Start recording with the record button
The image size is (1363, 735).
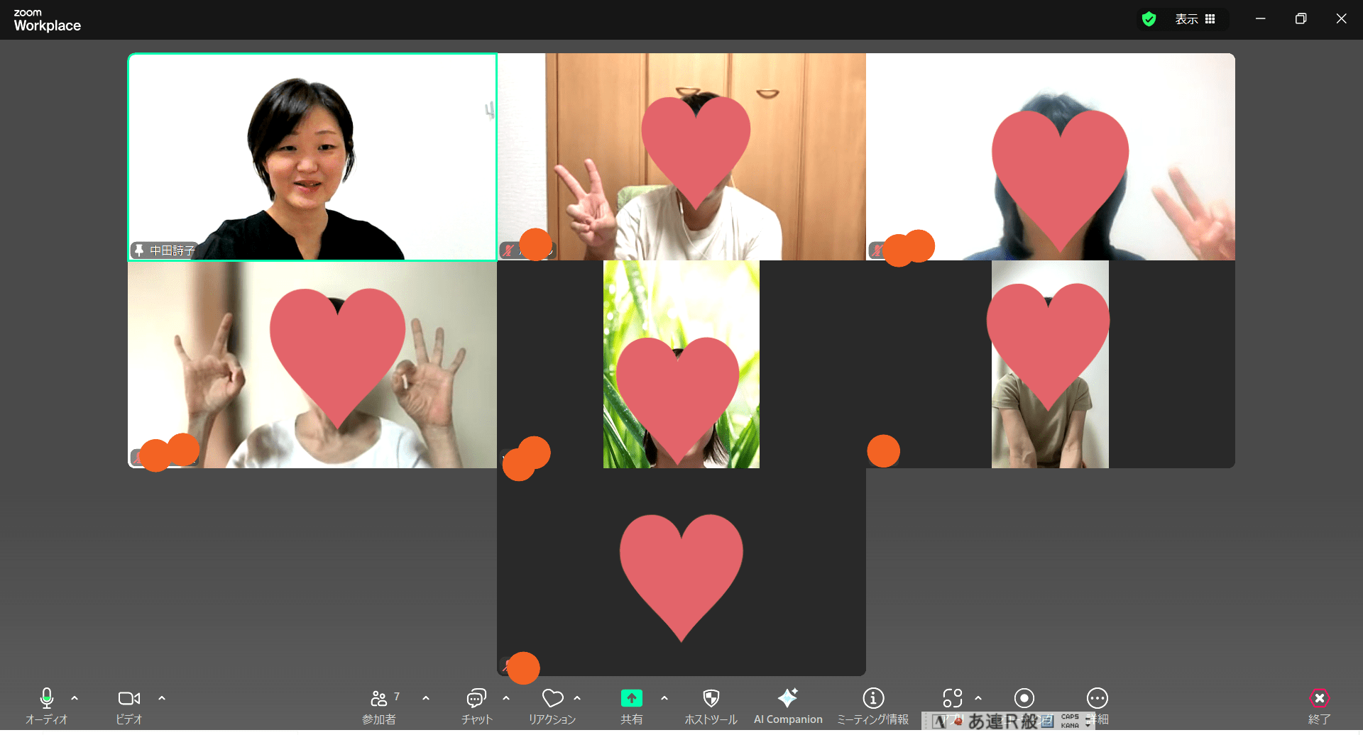coord(1024,699)
